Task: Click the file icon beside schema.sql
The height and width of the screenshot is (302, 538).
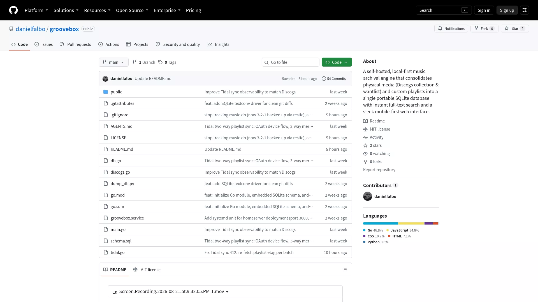Action: [106, 241]
